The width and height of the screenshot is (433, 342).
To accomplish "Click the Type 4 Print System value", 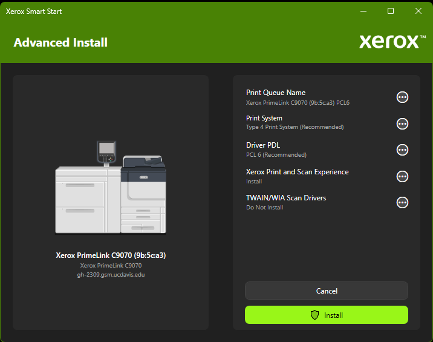I will 295,128.
